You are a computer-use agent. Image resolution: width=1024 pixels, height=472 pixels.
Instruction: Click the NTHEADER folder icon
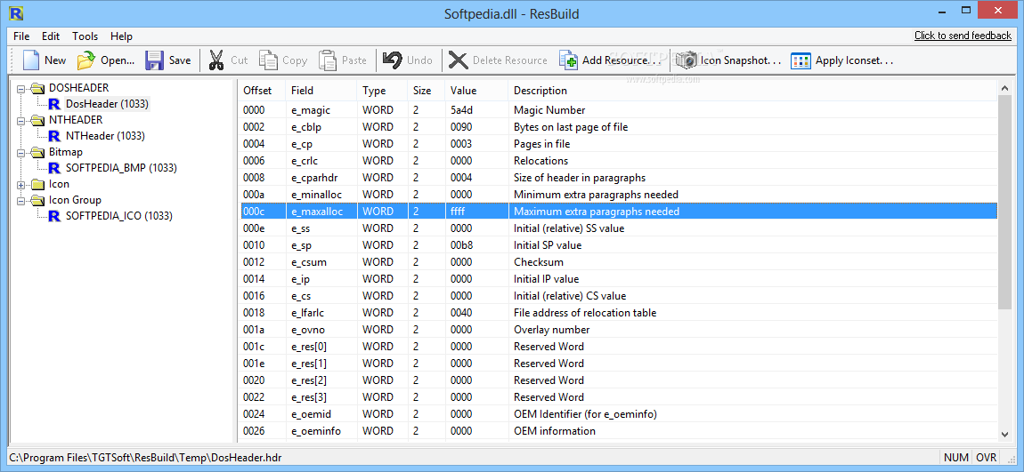tap(37, 120)
